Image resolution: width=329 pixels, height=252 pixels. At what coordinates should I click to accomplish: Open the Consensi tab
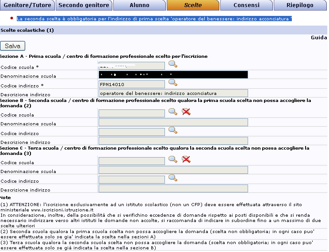[x=246, y=5]
